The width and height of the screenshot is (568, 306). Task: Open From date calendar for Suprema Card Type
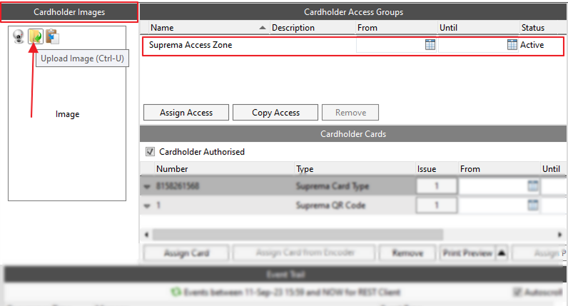pyautogui.click(x=532, y=186)
